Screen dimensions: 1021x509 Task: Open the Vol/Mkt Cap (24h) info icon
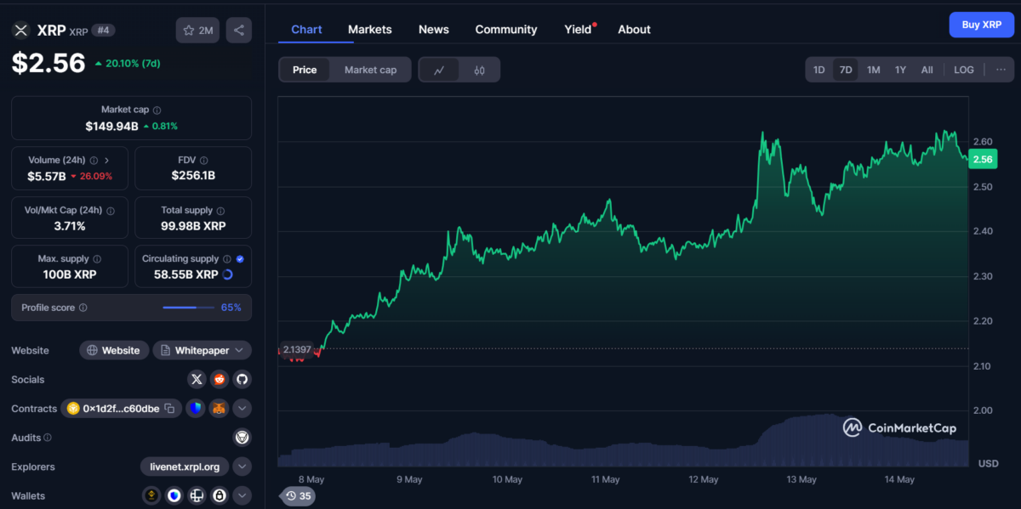pyautogui.click(x=111, y=211)
